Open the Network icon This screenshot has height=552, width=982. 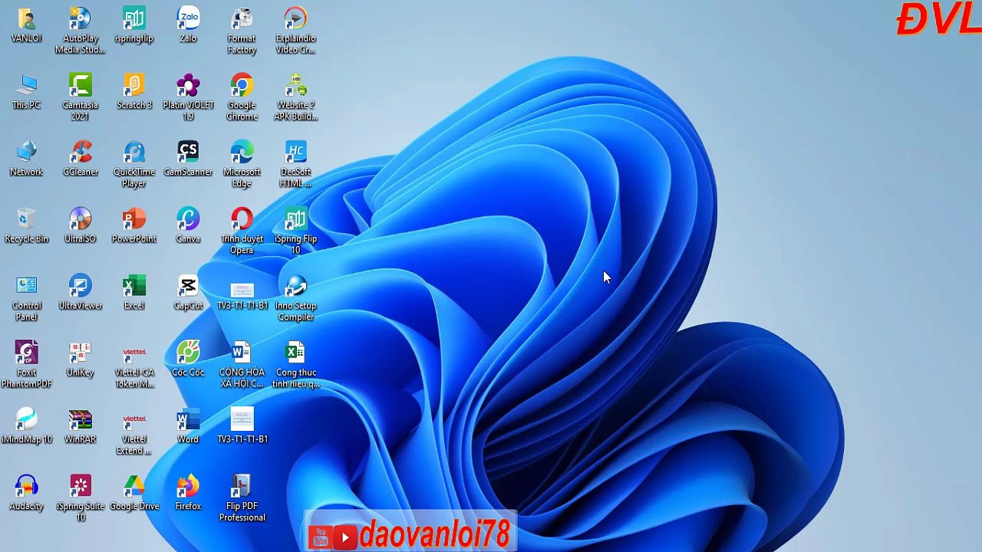pos(26,159)
